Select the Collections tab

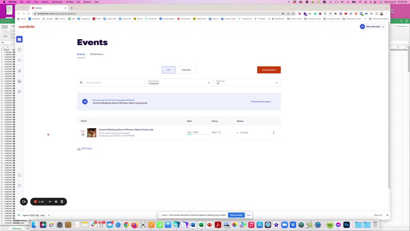(x=96, y=54)
